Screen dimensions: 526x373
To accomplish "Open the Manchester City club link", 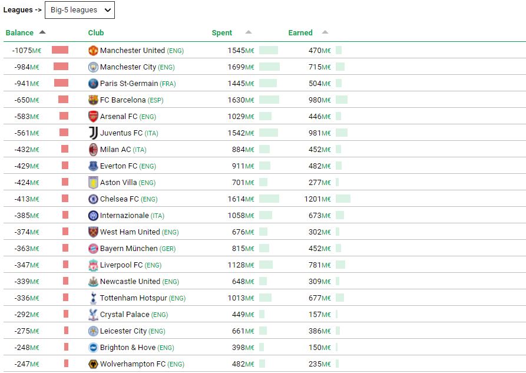I will click(x=128, y=67).
